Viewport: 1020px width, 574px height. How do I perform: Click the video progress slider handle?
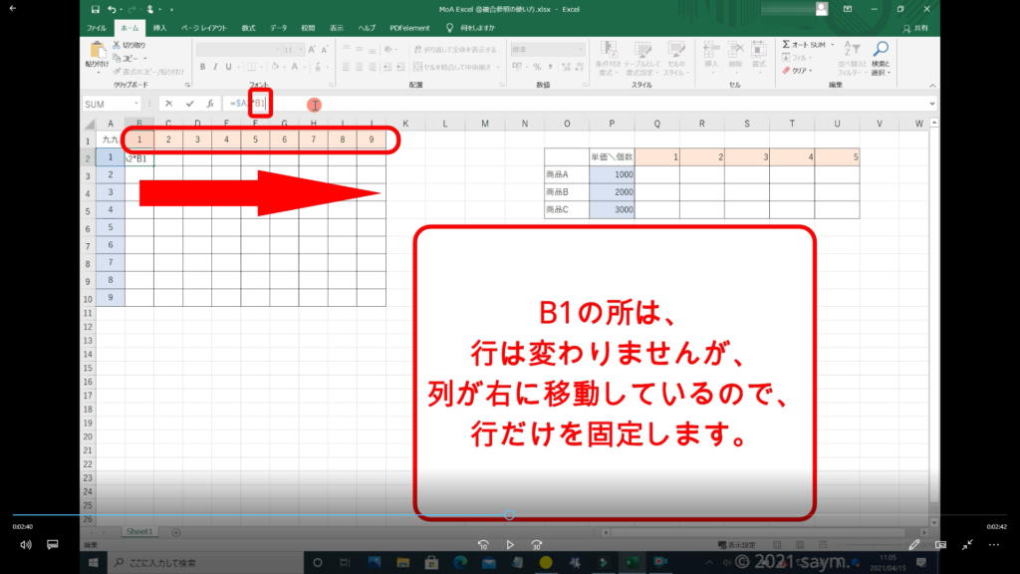coord(509,515)
